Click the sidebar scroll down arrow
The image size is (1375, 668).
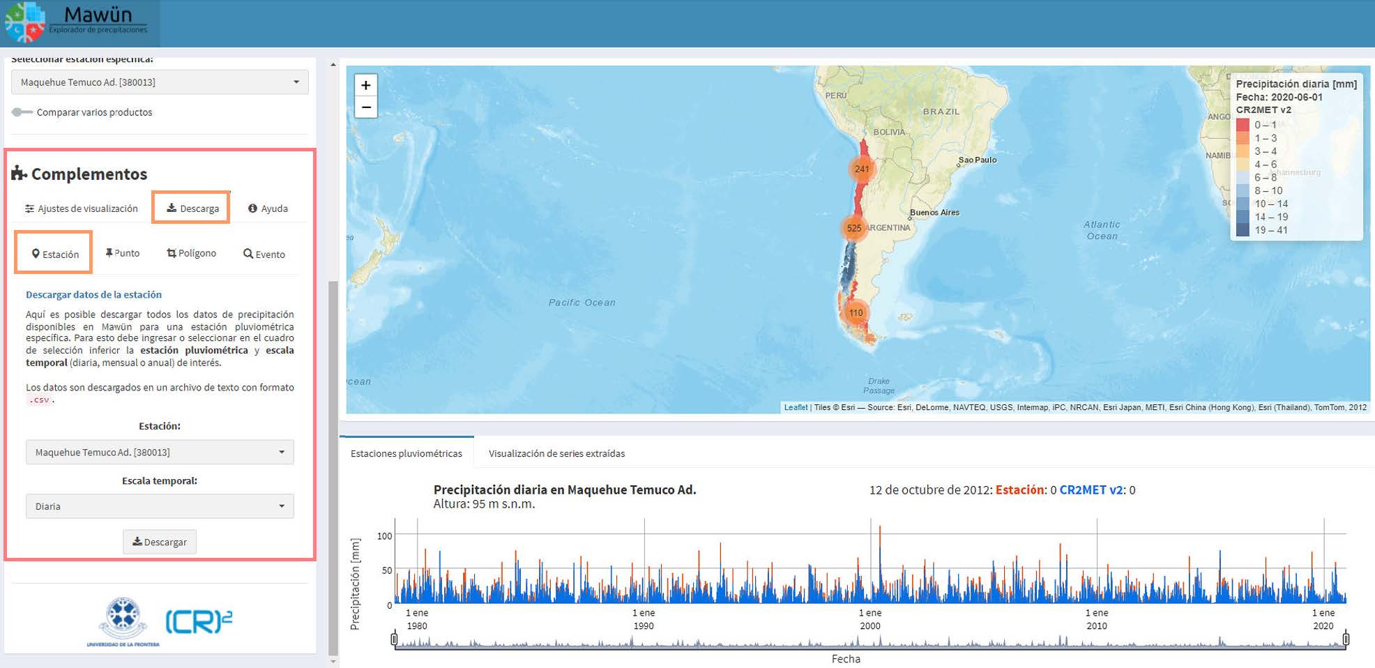(333, 661)
